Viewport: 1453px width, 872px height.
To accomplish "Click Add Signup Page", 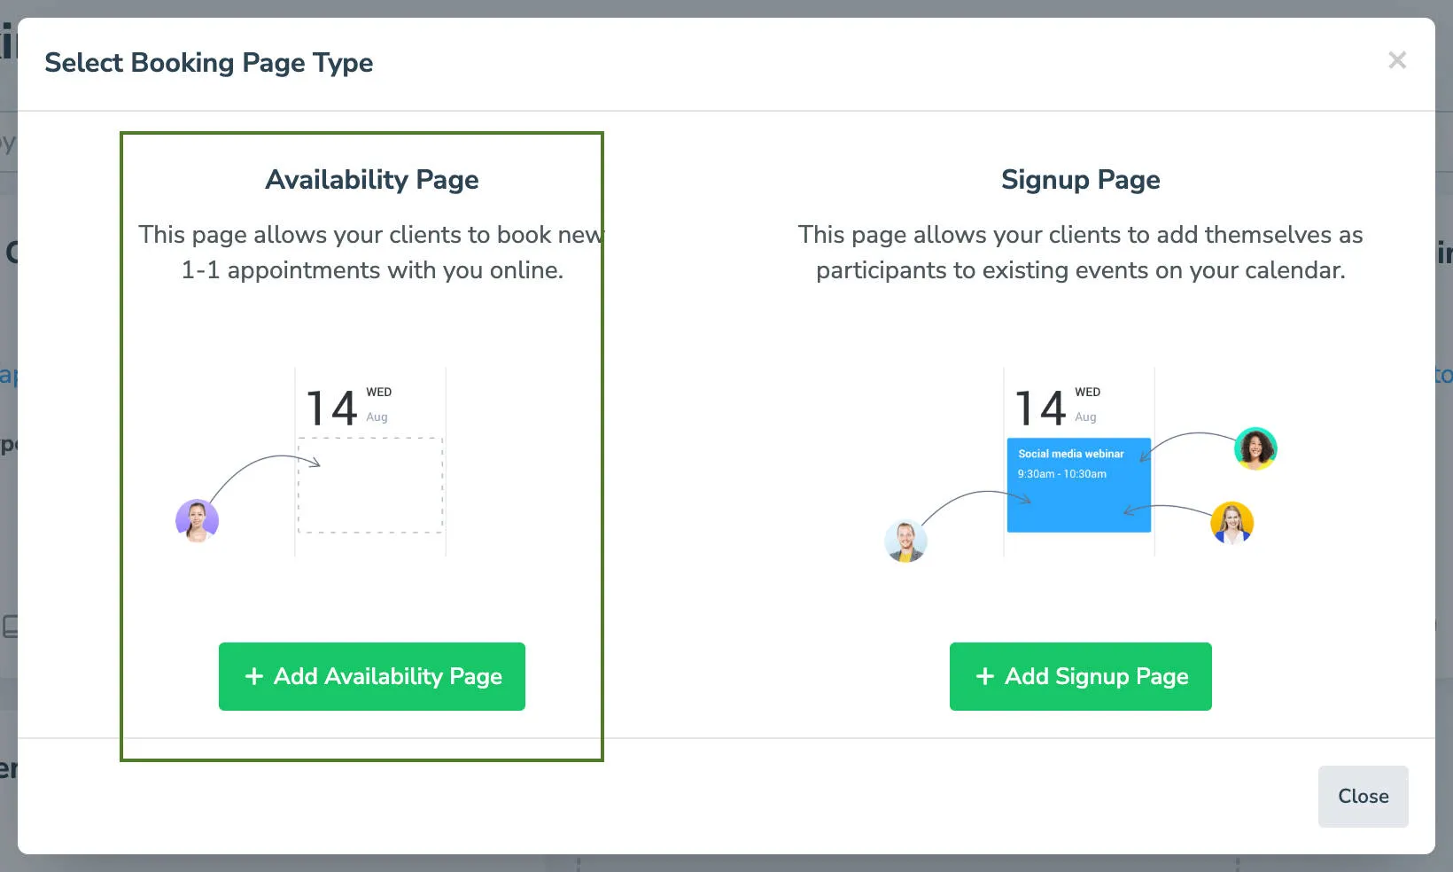I will (1080, 676).
